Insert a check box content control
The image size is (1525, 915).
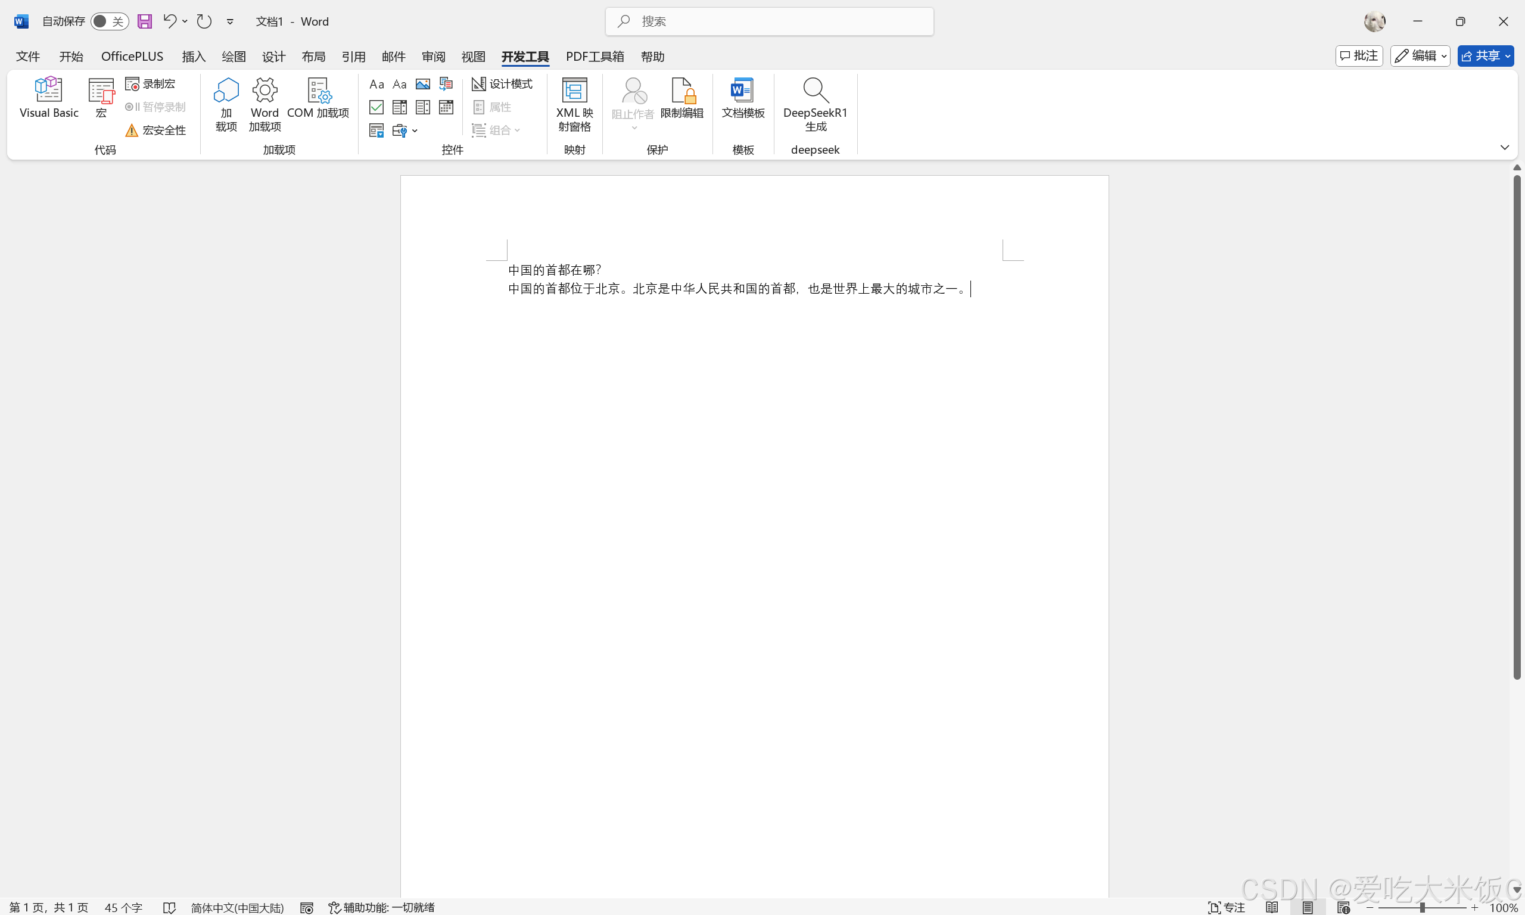point(376,107)
